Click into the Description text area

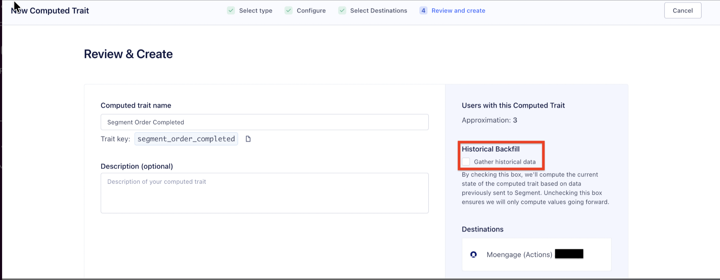(264, 193)
